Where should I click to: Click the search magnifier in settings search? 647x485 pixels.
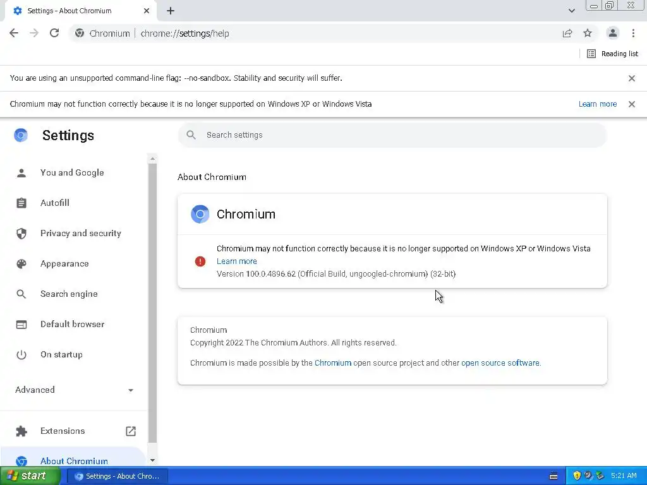point(191,135)
